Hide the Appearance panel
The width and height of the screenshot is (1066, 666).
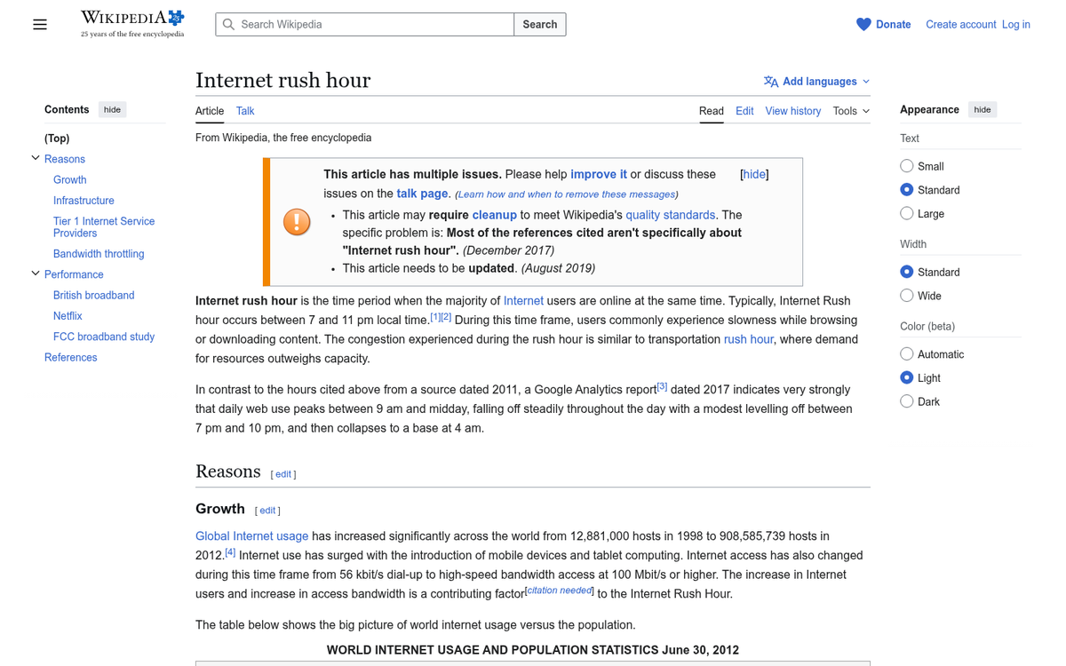982,109
